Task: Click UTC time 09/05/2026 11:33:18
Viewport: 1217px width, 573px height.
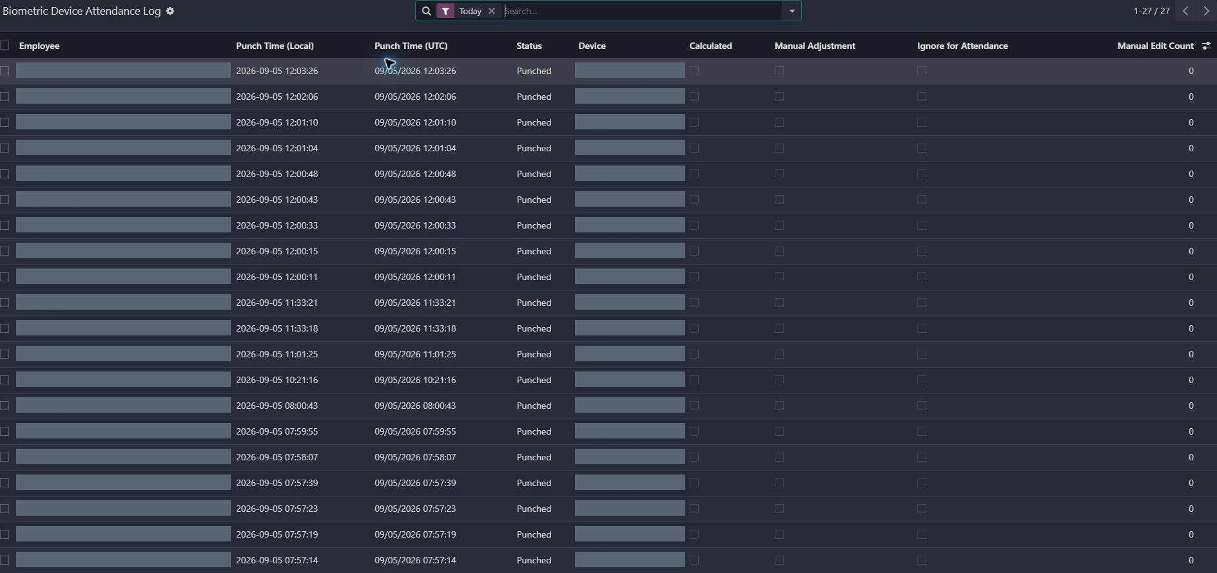Action: (415, 328)
